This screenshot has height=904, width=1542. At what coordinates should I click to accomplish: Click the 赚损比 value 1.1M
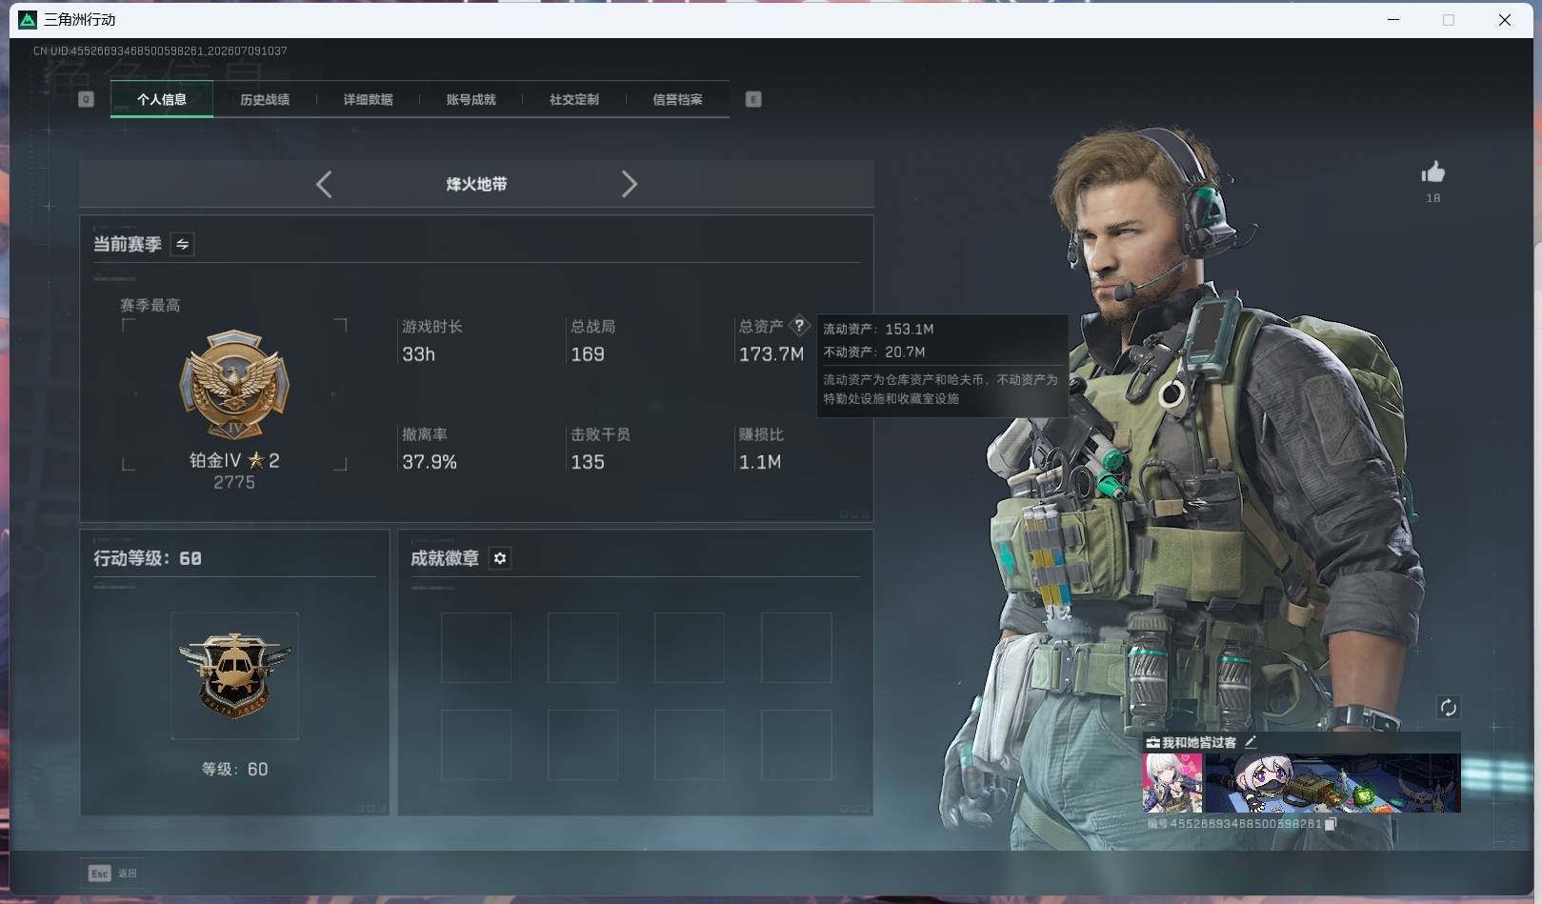(x=760, y=462)
